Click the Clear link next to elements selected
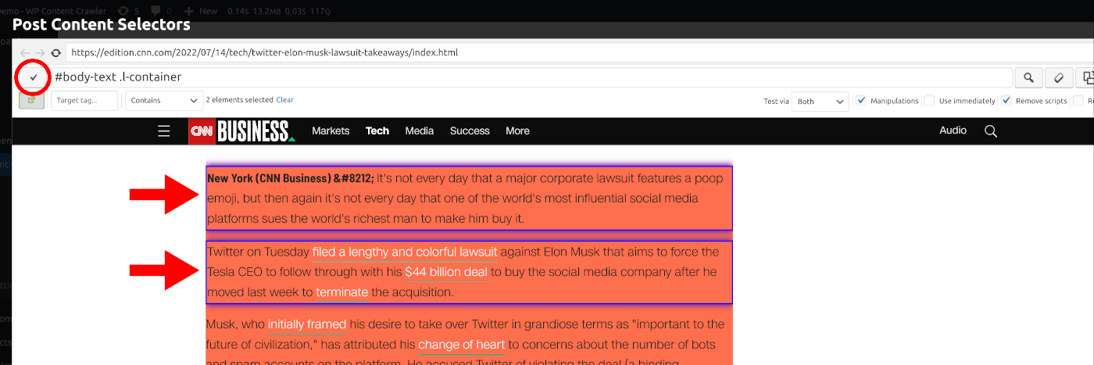This screenshot has height=365, width=1094. click(x=284, y=100)
